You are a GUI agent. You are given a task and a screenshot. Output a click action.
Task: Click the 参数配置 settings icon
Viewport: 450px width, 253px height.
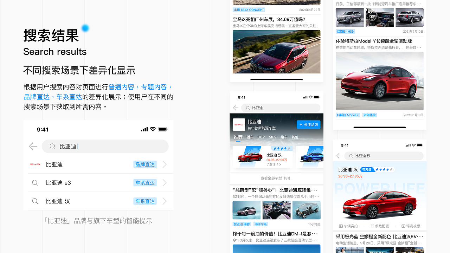[372, 226]
